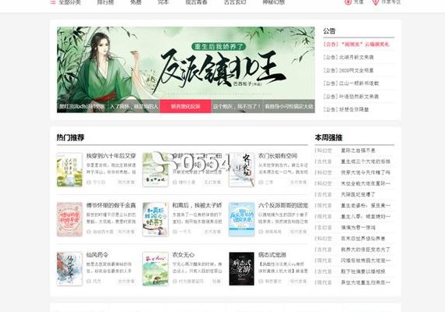Click the author icon under 和离后，我被太子娇

(175, 232)
